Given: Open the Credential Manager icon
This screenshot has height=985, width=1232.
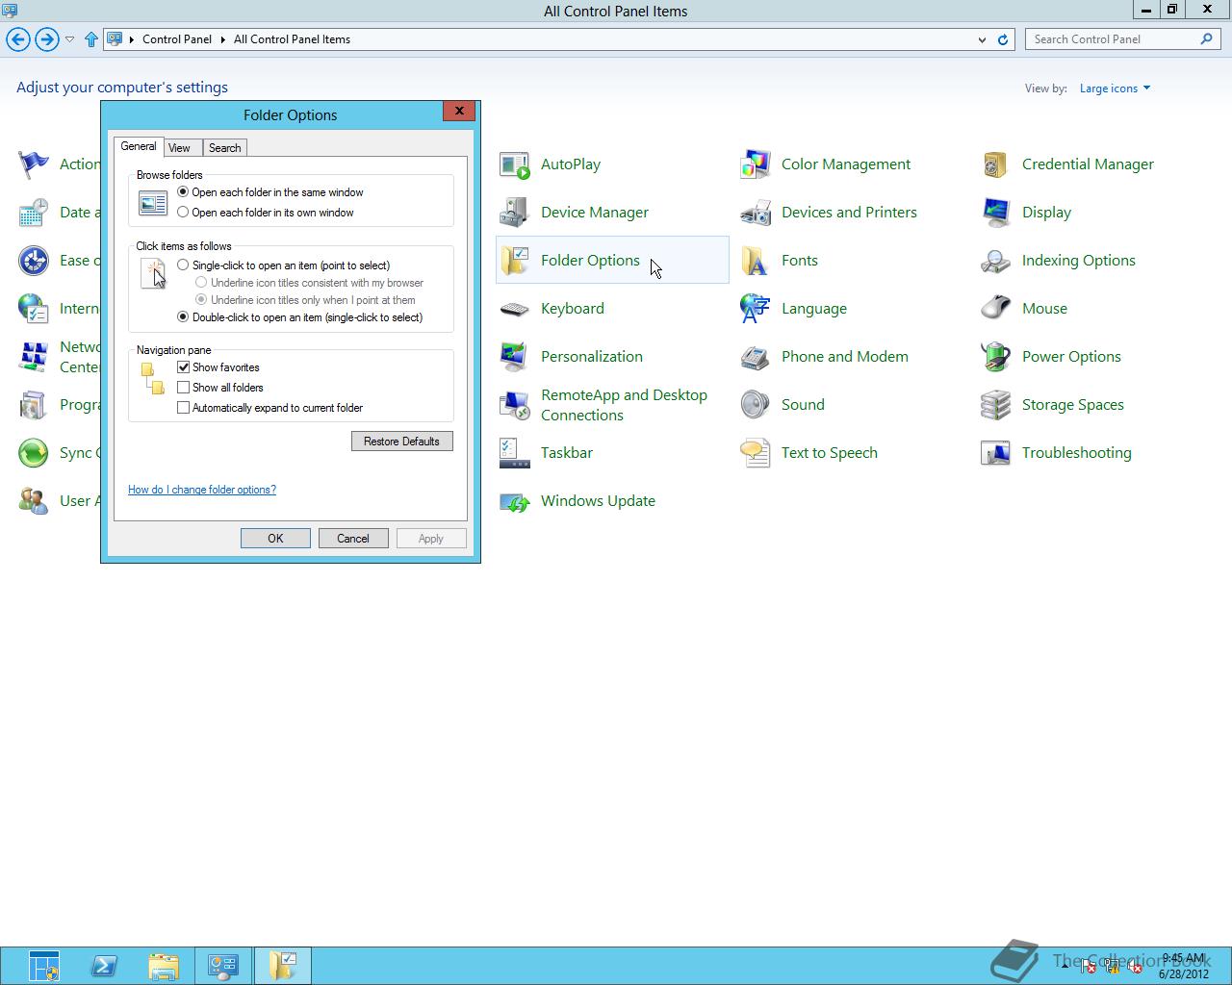Looking at the screenshot, I should click(996, 164).
